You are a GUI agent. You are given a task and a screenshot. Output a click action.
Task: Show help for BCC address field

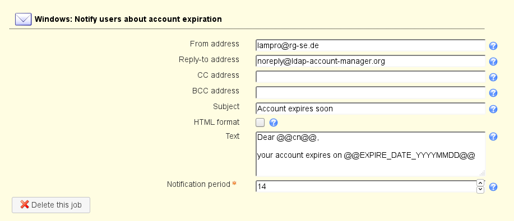pyautogui.click(x=493, y=93)
